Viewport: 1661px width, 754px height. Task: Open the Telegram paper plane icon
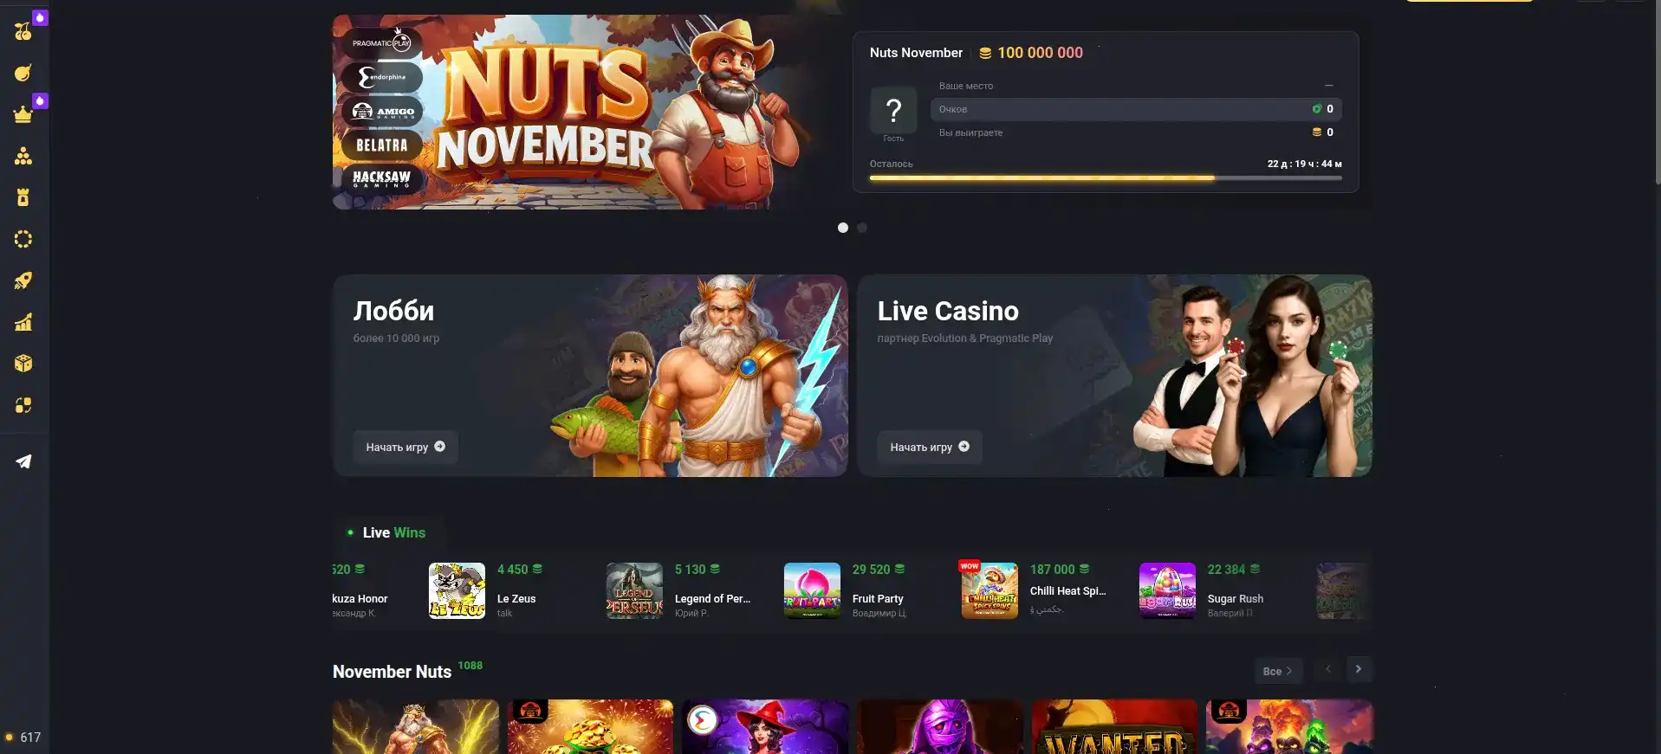[23, 461]
